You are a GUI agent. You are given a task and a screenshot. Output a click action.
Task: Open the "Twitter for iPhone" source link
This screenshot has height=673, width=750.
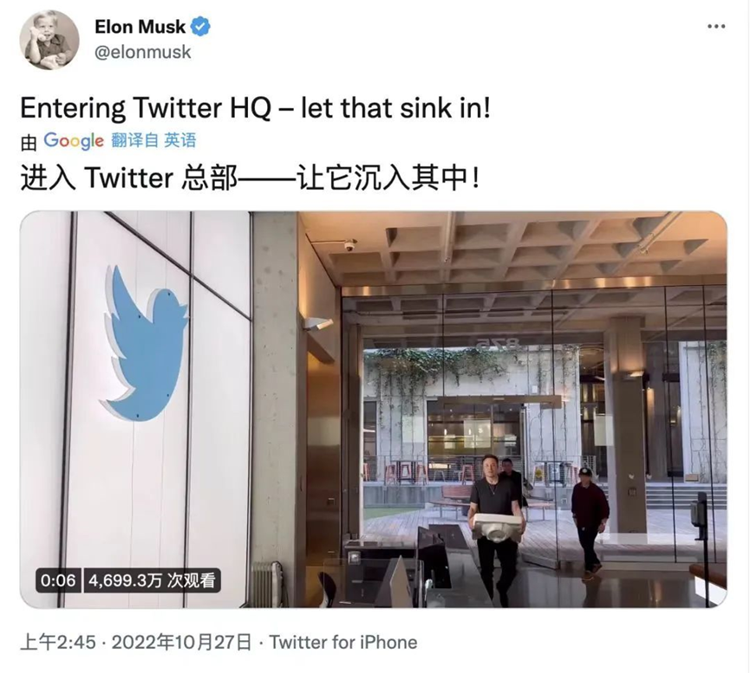[x=343, y=642]
